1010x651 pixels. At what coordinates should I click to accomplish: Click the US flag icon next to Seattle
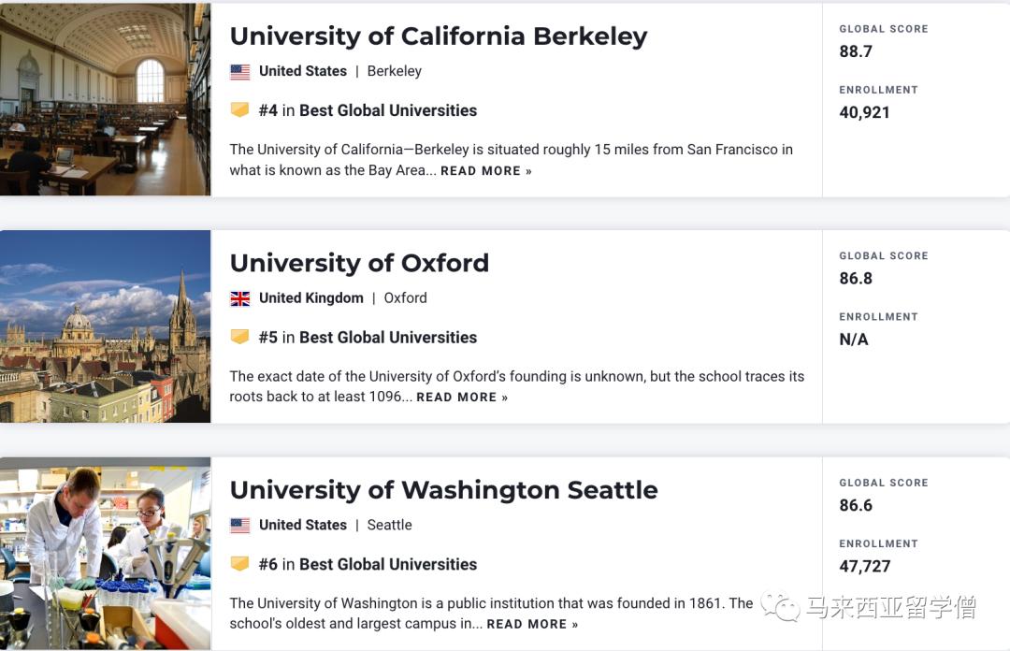pyautogui.click(x=240, y=525)
